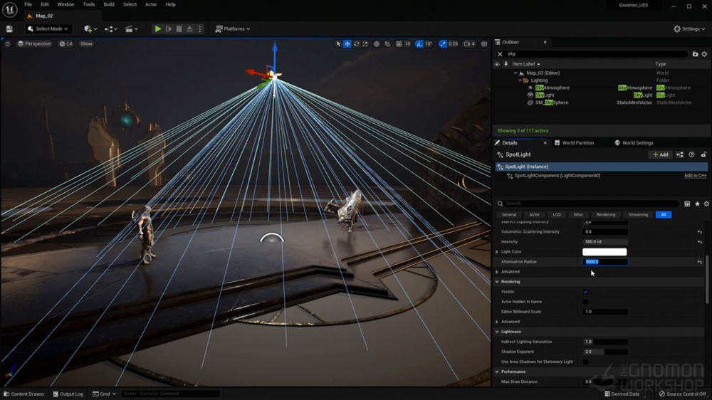The image size is (712, 400).
Task: Open Outliner settings gear
Action: (704, 54)
